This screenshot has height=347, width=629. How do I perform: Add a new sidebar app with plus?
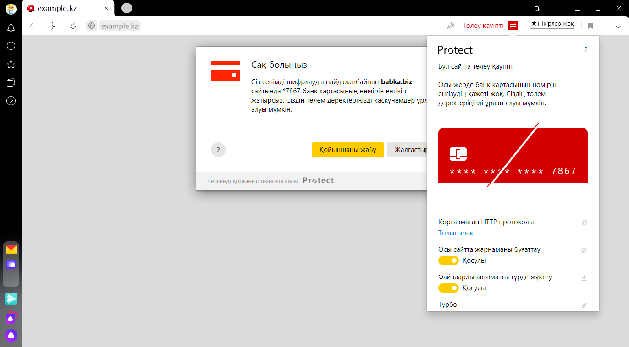coord(11,279)
